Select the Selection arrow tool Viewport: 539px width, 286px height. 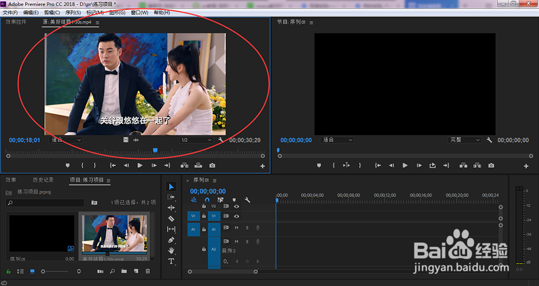(171, 187)
